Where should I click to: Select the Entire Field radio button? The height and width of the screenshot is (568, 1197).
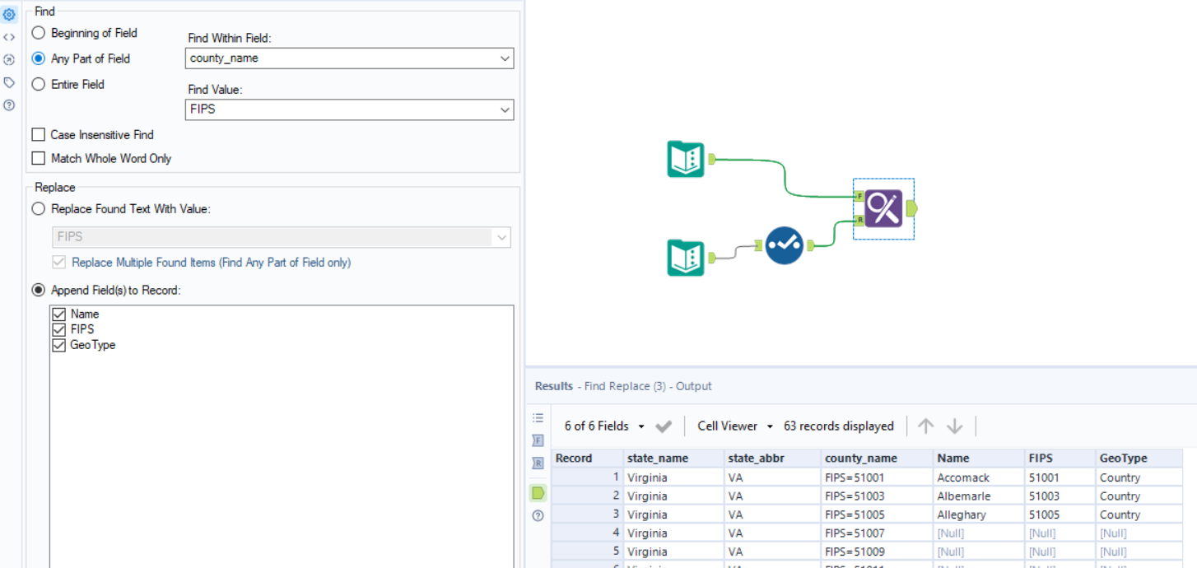[x=37, y=84]
